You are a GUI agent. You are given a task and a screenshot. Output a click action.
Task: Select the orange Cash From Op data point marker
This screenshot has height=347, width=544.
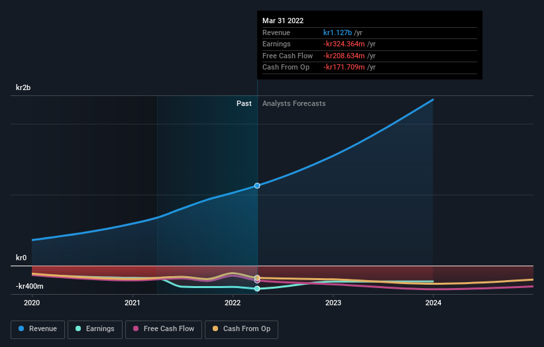[257, 277]
